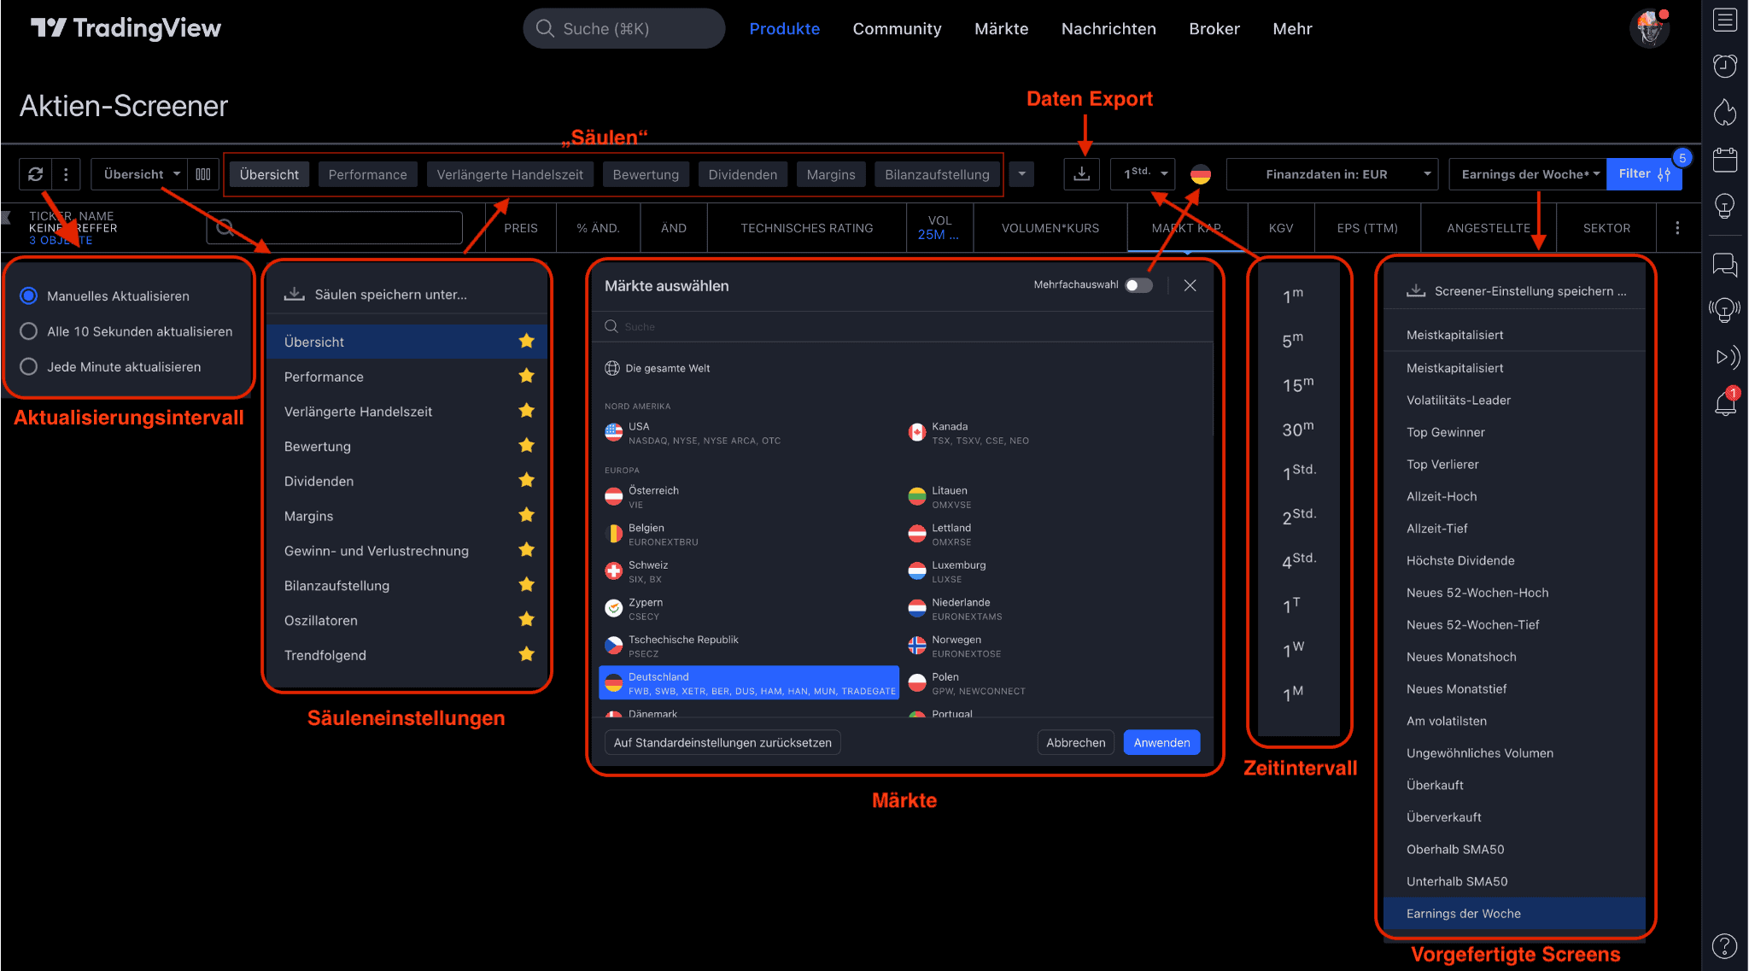Switch to the Dividenden column tab
The image size is (1749, 971).
(x=742, y=173)
